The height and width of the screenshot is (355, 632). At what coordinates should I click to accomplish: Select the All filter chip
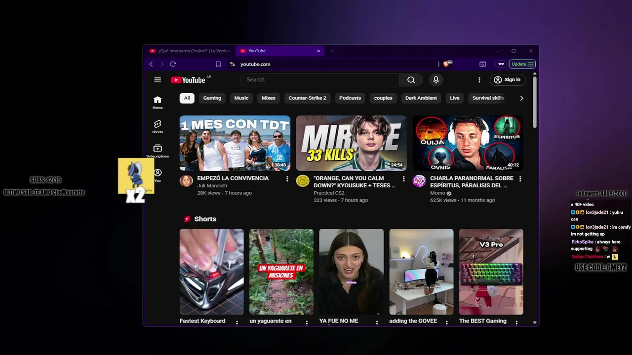[x=187, y=98]
